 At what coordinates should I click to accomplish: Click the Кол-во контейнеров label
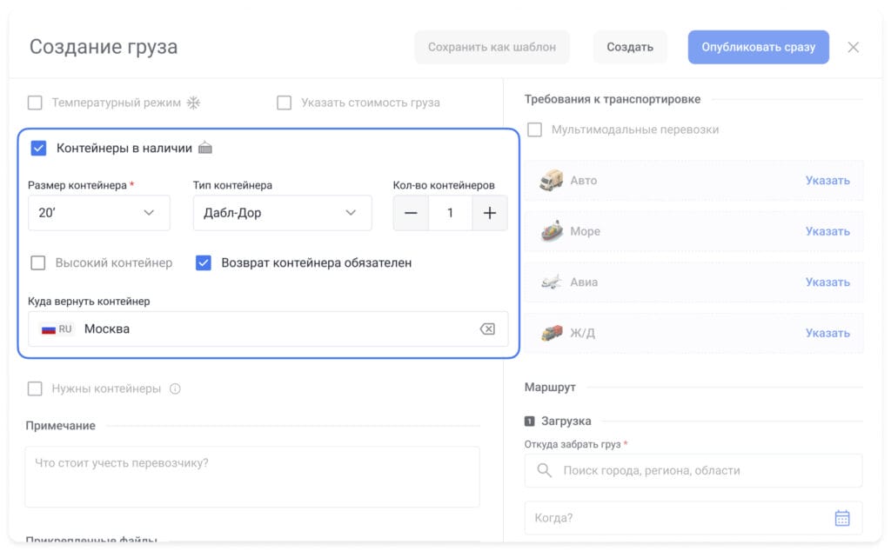coord(444,185)
